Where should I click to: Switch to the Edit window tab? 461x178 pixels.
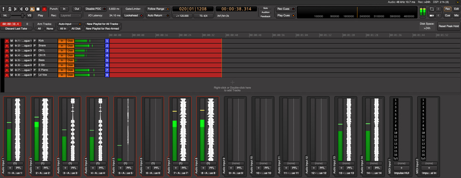(456, 9)
